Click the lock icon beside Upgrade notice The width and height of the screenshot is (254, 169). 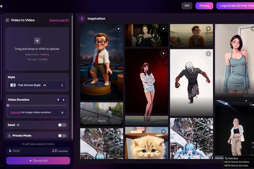pos(62,112)
